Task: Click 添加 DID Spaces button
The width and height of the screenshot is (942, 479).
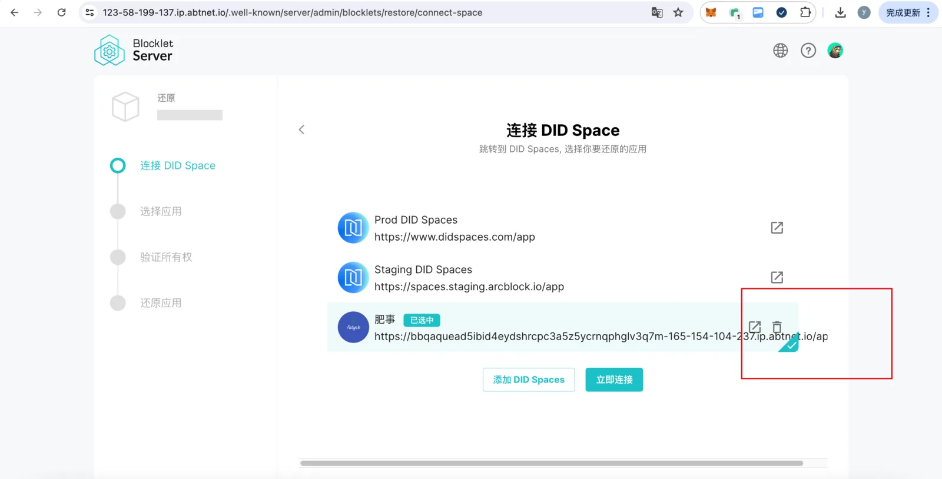Action: [529, 380]
